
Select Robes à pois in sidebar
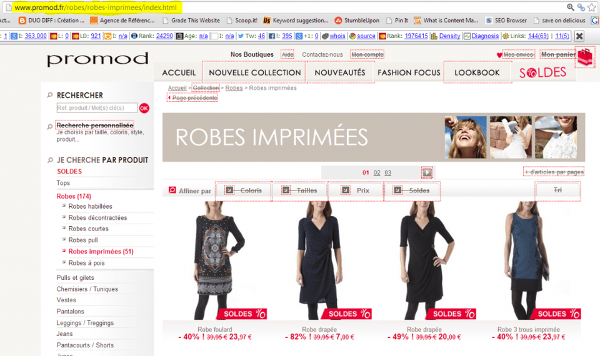[x=86, y=263]
